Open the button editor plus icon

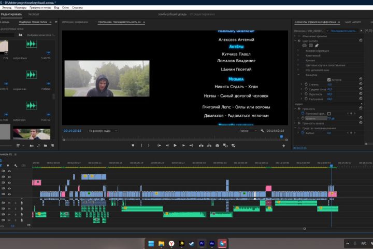point(283,146)
